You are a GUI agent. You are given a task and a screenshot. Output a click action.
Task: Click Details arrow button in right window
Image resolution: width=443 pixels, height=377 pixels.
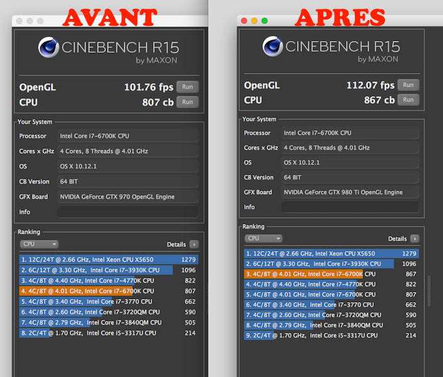click(x=415, y=239)
